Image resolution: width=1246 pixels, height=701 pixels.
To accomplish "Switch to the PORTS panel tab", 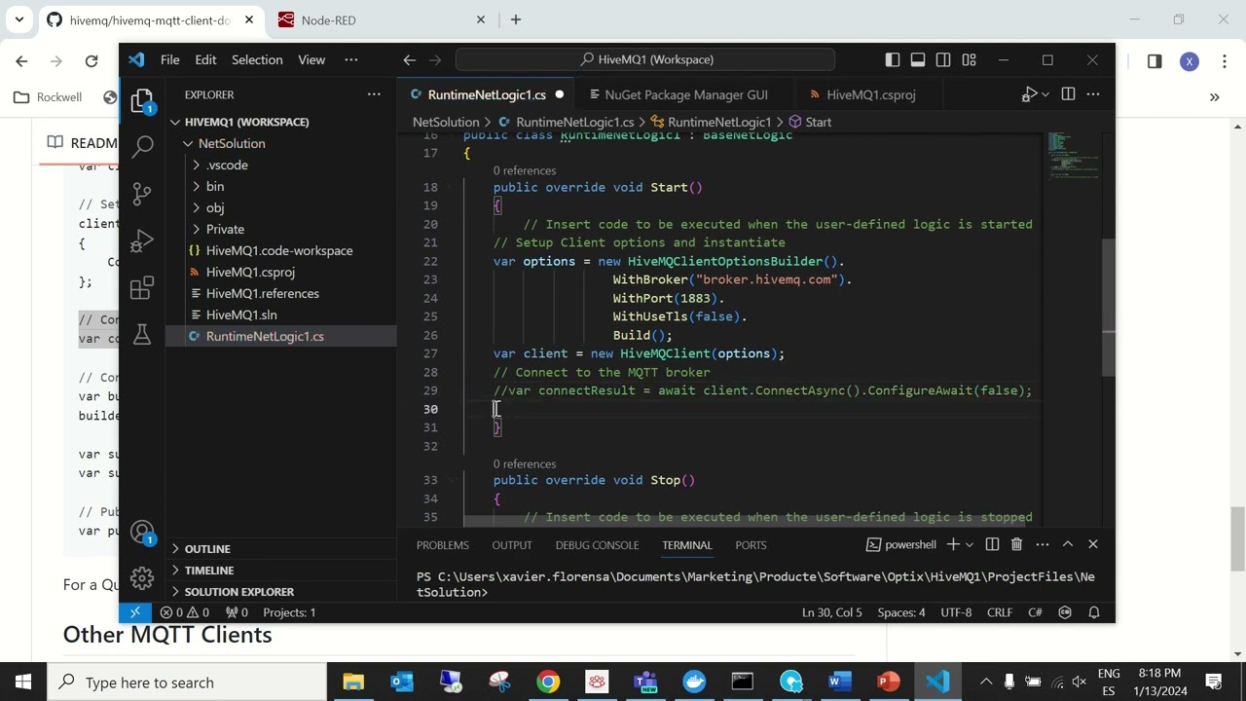I will pyautogui.click(x=751, y=545).
